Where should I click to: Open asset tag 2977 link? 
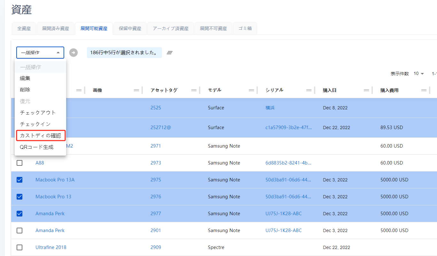coord(156,214)
